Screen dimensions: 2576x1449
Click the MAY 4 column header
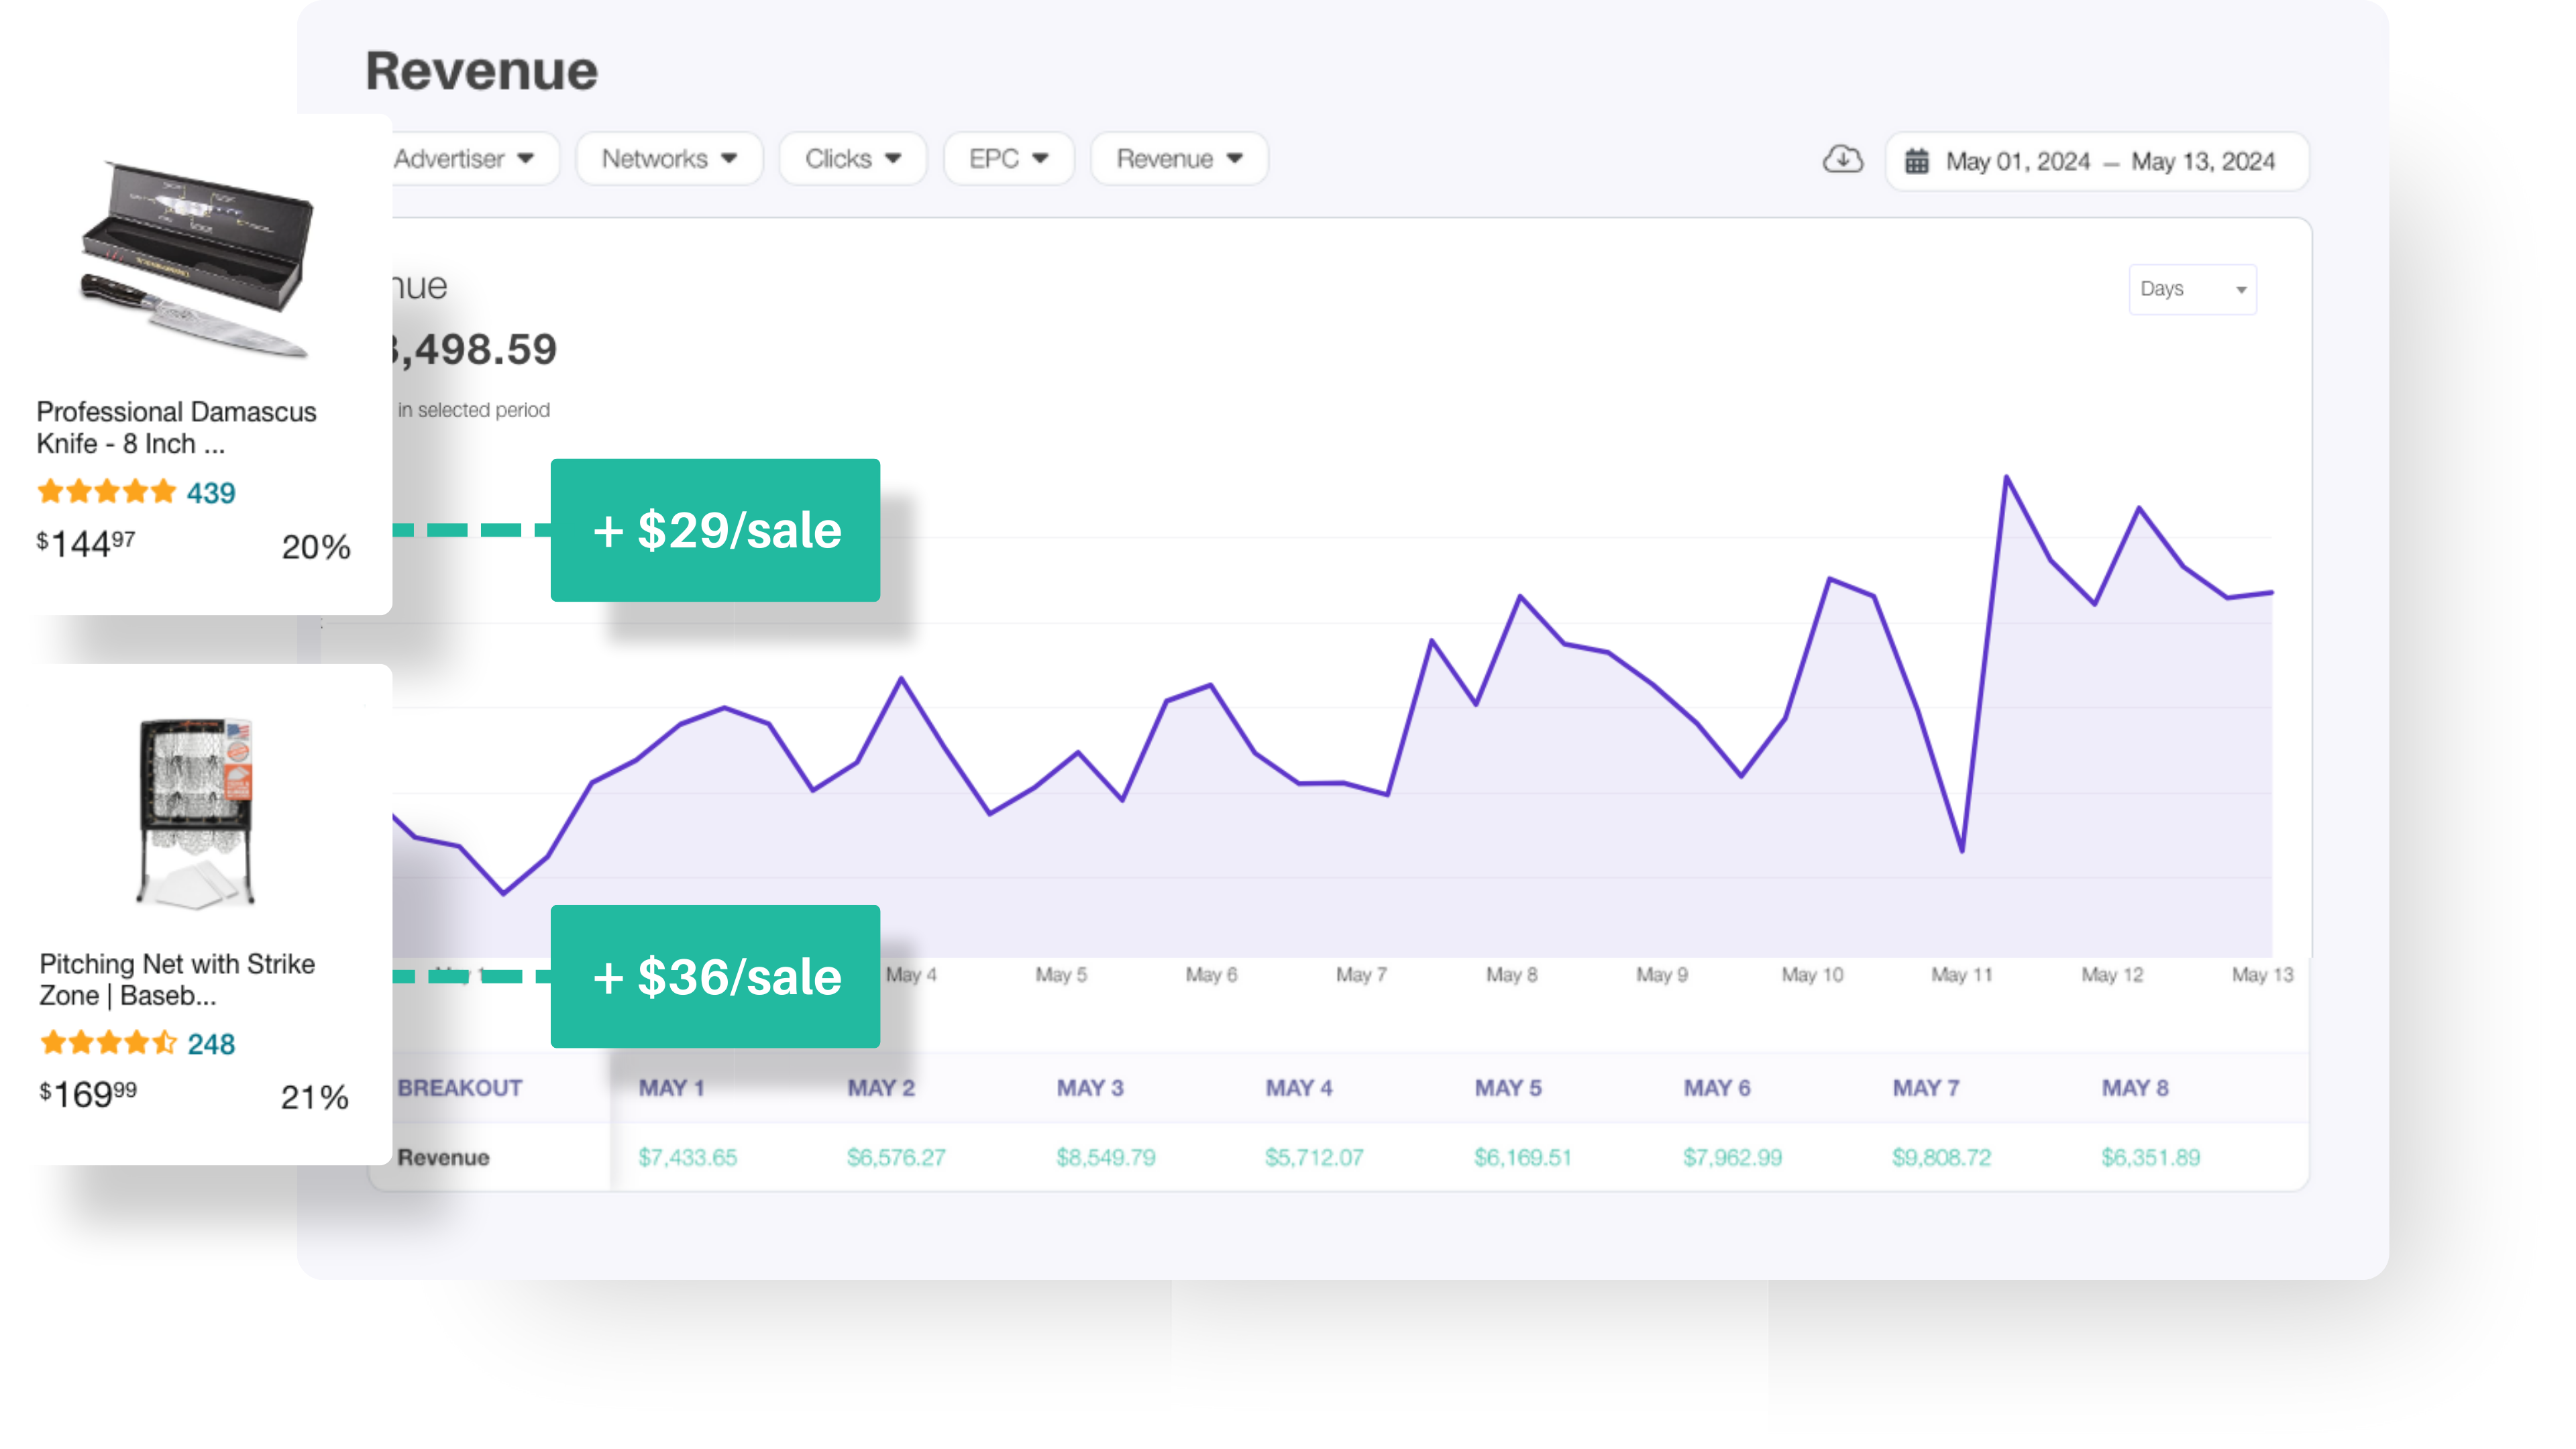click(x=1299, y=1088)
